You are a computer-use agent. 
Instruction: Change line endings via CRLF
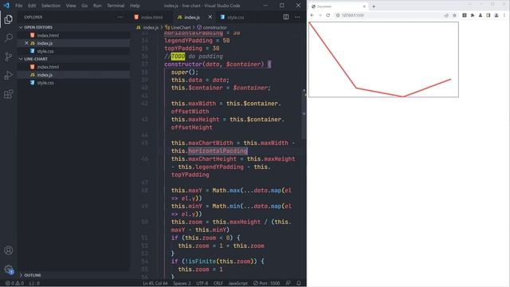(x=218, y=283)
